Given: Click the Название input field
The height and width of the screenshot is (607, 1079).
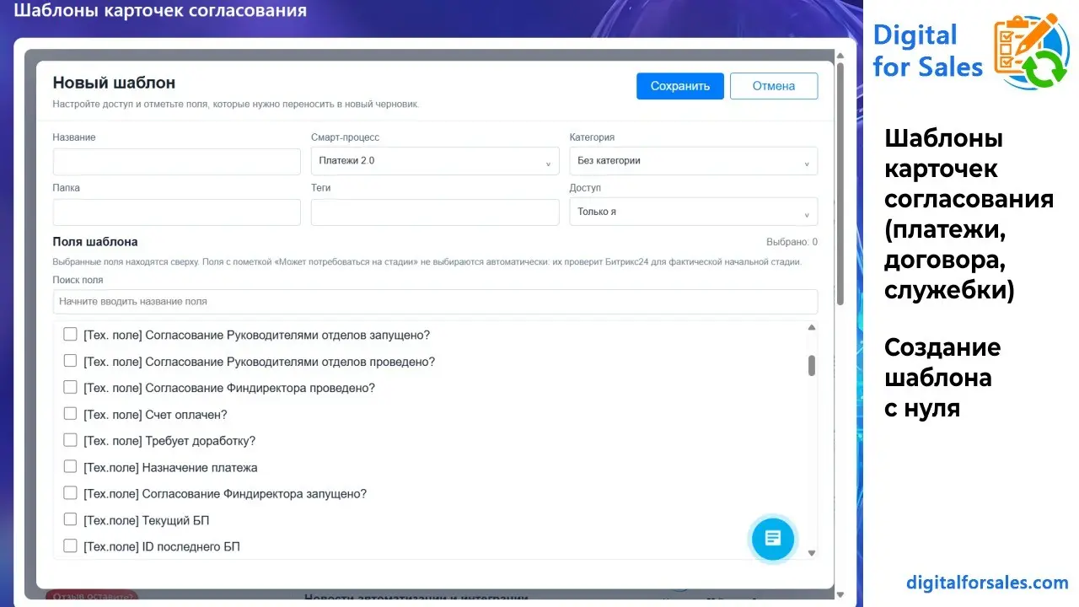Looking at the screenshot, I should pyautogui.click(x=177, y=161).
